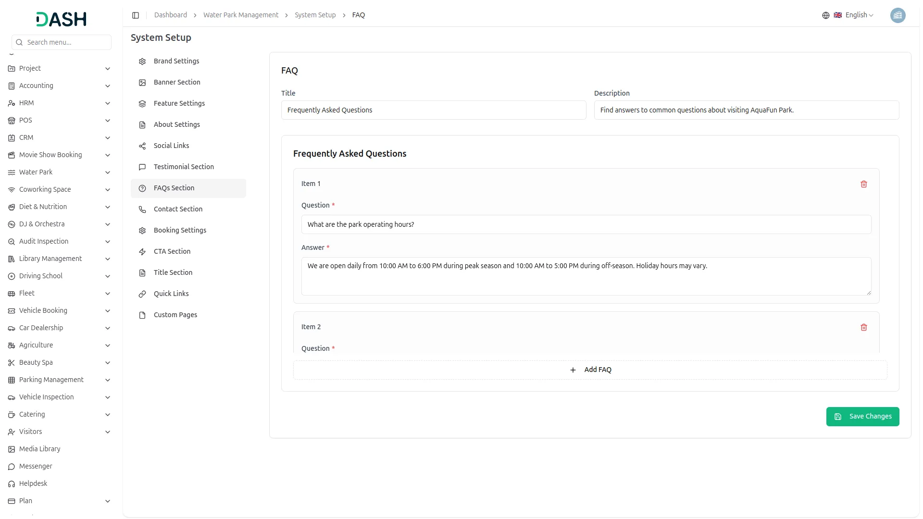923x519 pixels.
Task: Open Booking Settings section
Action: 188,231
